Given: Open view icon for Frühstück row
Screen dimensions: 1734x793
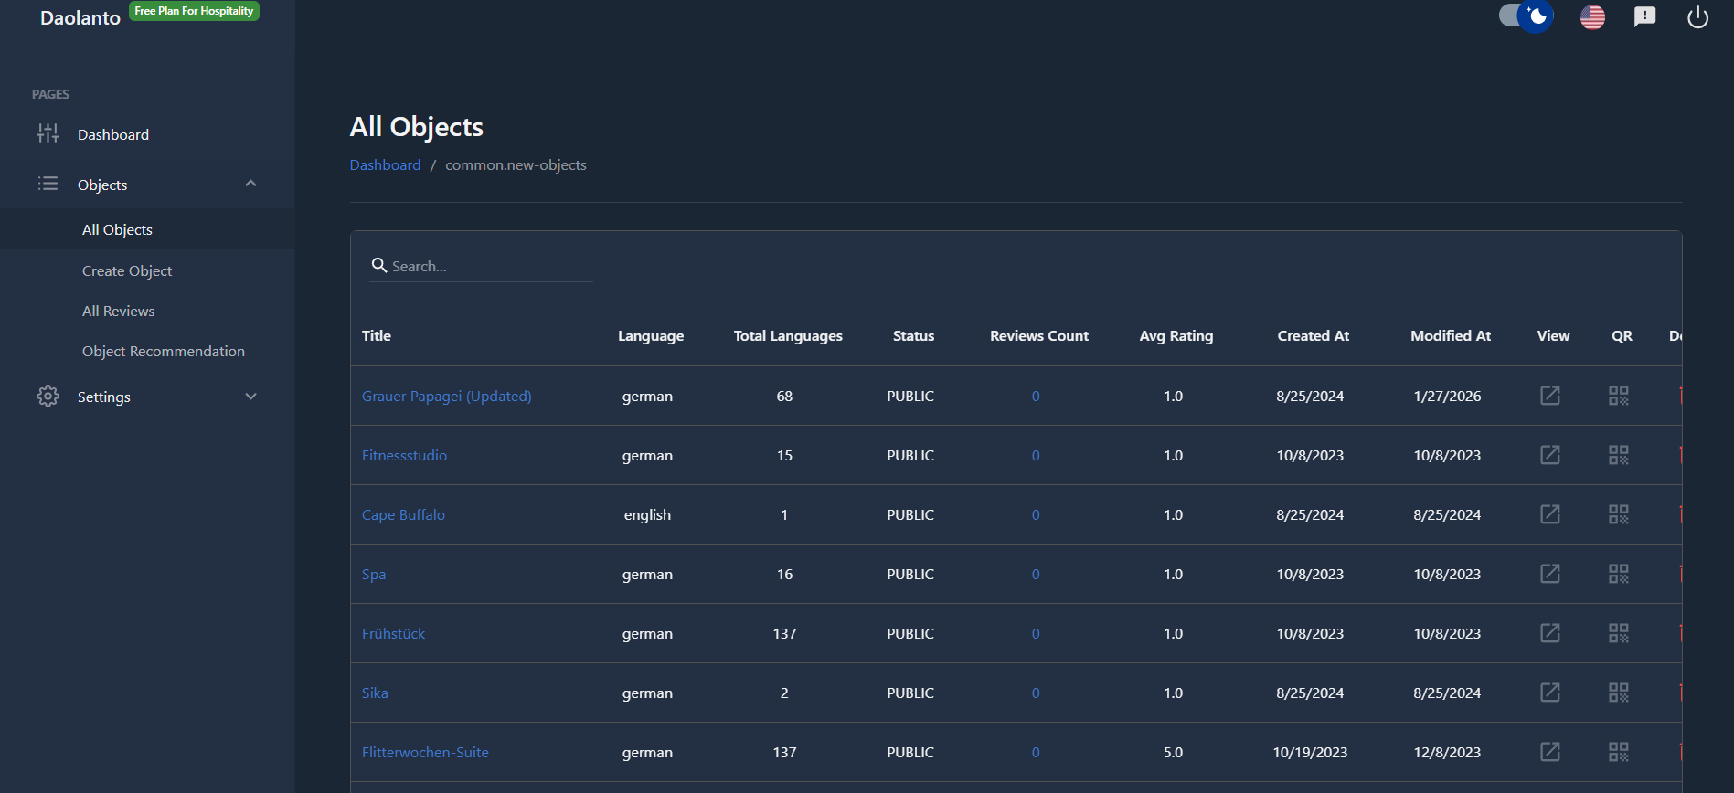Looking at the screenshot, I should 1549,633.
